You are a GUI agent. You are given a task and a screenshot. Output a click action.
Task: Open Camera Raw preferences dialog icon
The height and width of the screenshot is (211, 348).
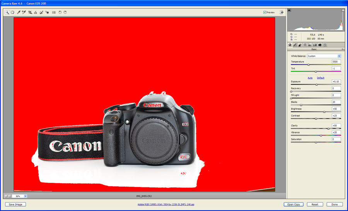tap(54, 12)
